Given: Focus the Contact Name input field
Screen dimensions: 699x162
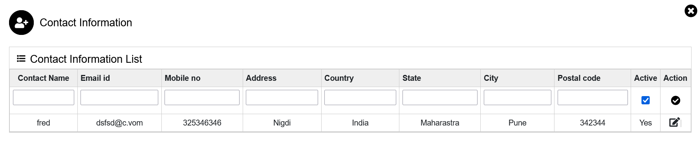Looking at the screenshot, I should (x=44, y=97).
